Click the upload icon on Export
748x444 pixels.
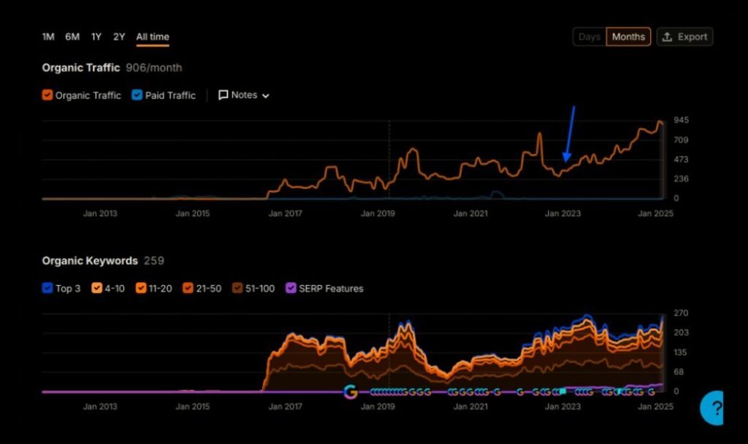667,37
